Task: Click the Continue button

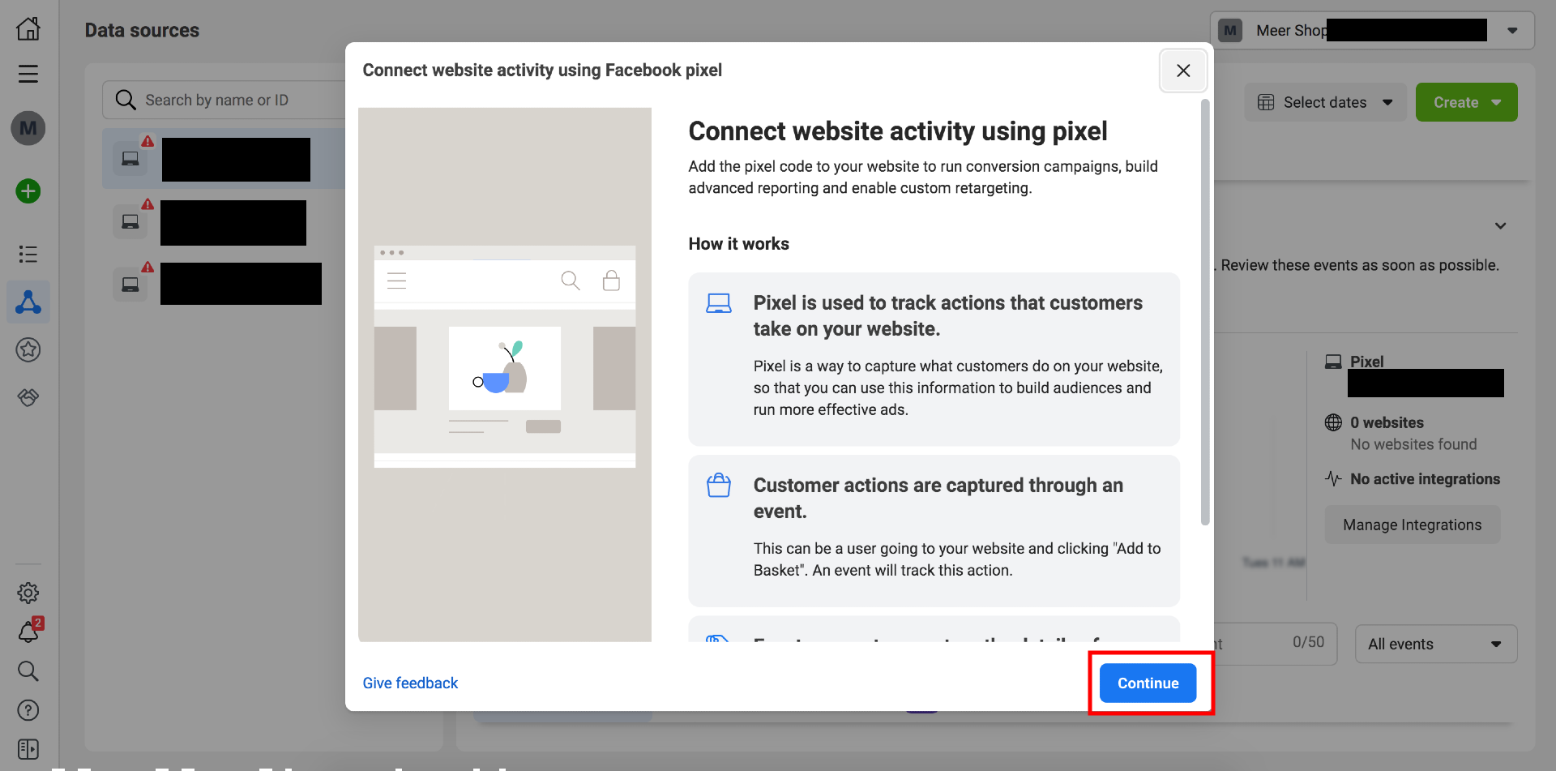Action: [1148, 683]
